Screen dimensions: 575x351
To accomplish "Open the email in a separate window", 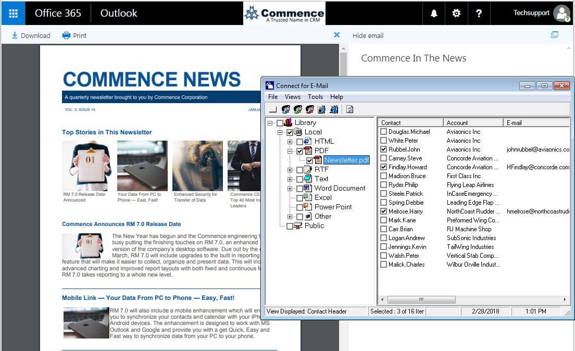I will tap(555, 35).
